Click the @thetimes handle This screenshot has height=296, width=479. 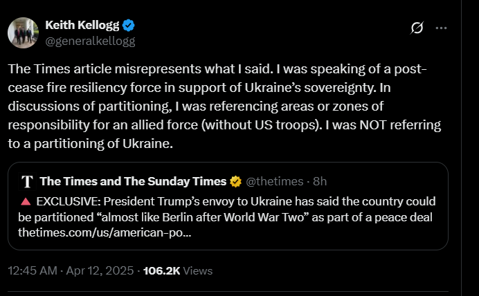click(275, 182)
